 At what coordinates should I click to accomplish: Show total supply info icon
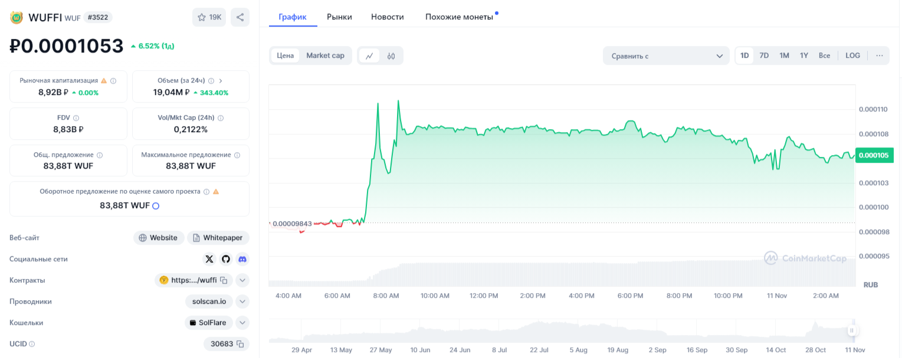coord(100,155)
